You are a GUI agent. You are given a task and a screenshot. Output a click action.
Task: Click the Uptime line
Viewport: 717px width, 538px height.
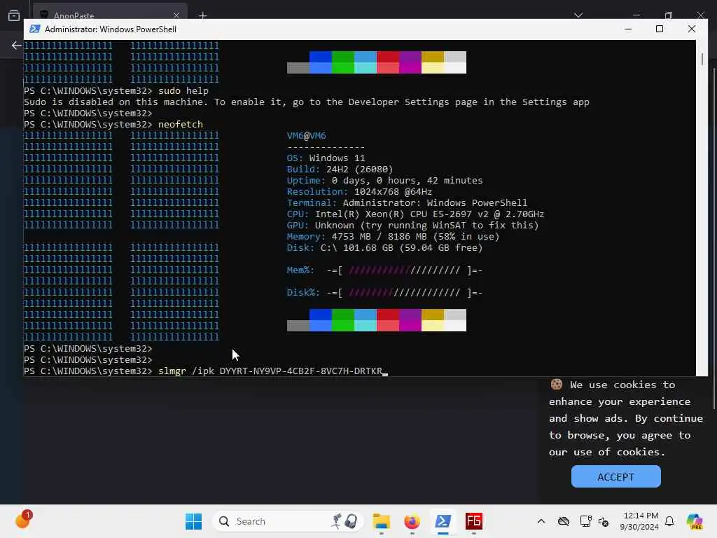384,181
